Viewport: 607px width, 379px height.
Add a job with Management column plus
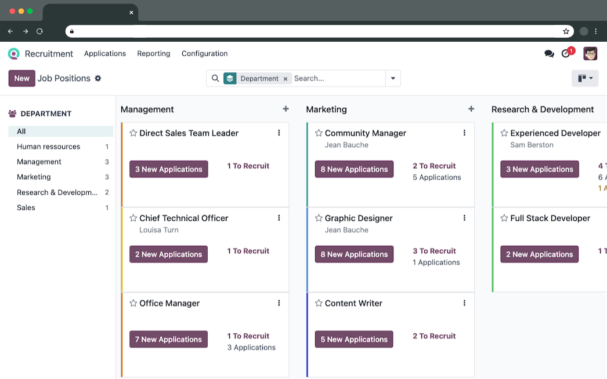286,109
